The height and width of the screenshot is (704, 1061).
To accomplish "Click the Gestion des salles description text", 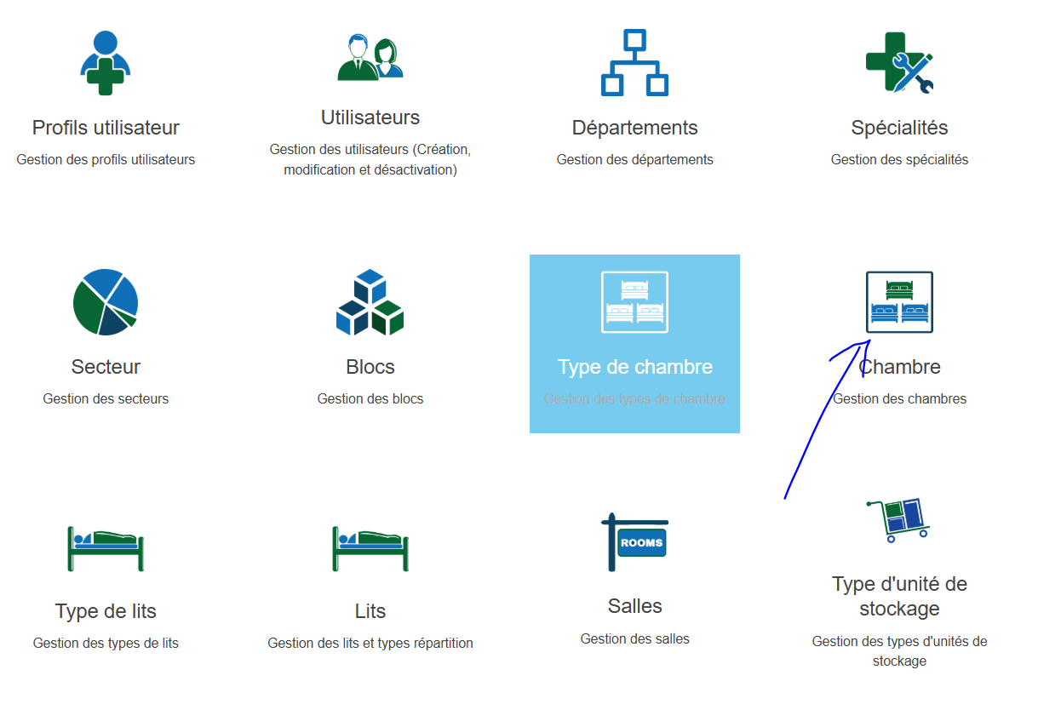I will (634, 638).
